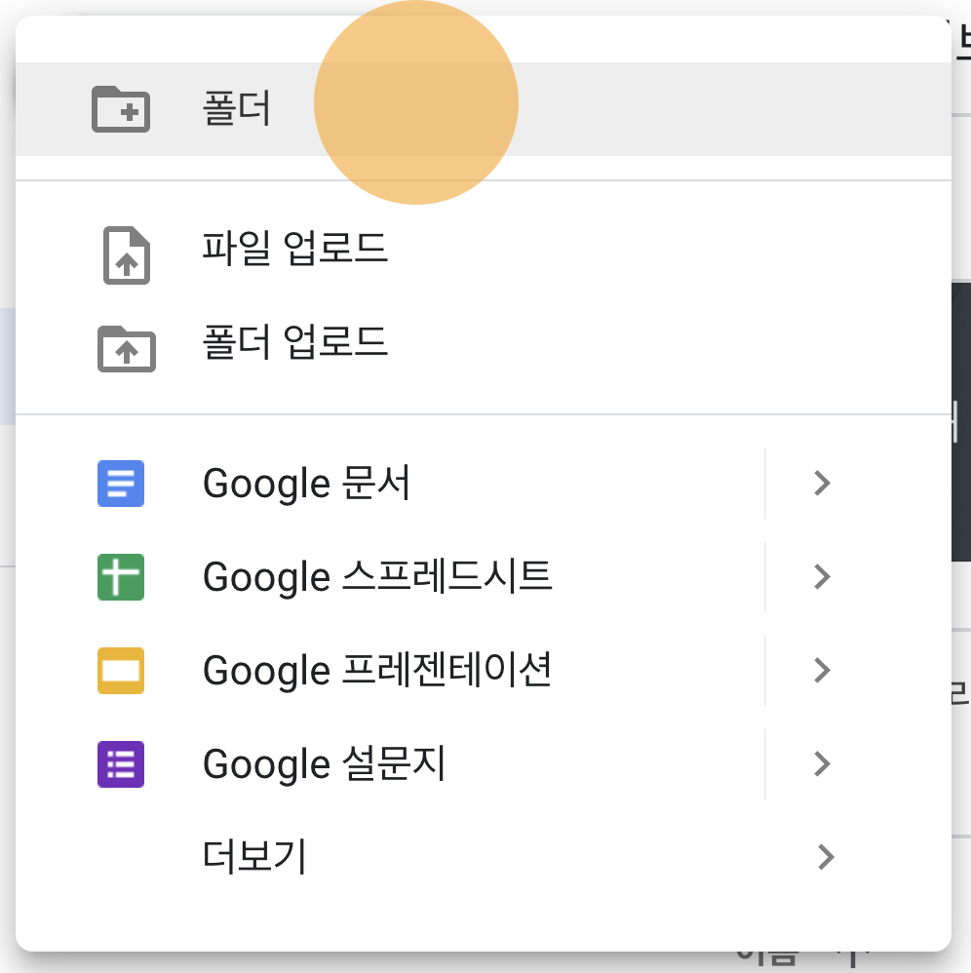Expand the 더보기 submenu arrow

[826, 857]
